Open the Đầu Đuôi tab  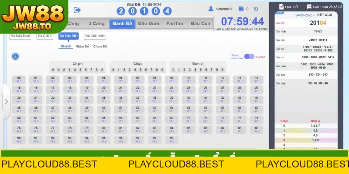pyautogui.click(x=148, y=23)
